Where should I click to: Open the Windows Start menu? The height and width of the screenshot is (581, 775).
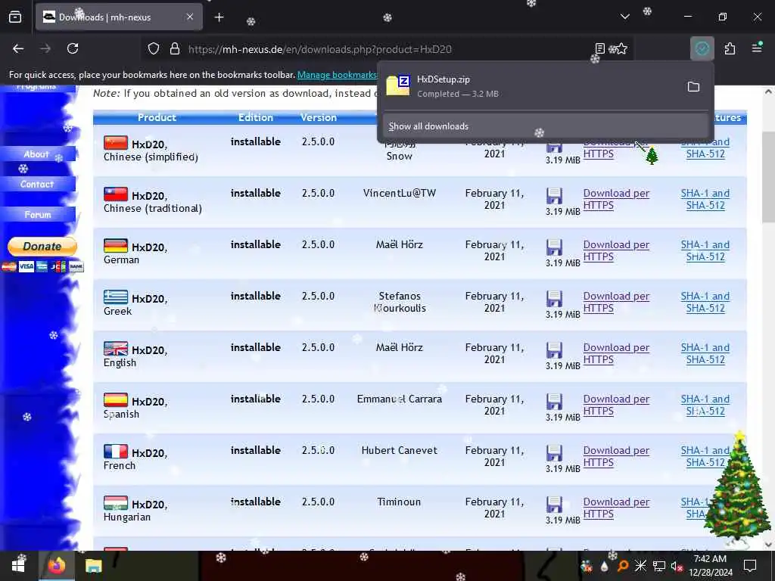point(18,566)
